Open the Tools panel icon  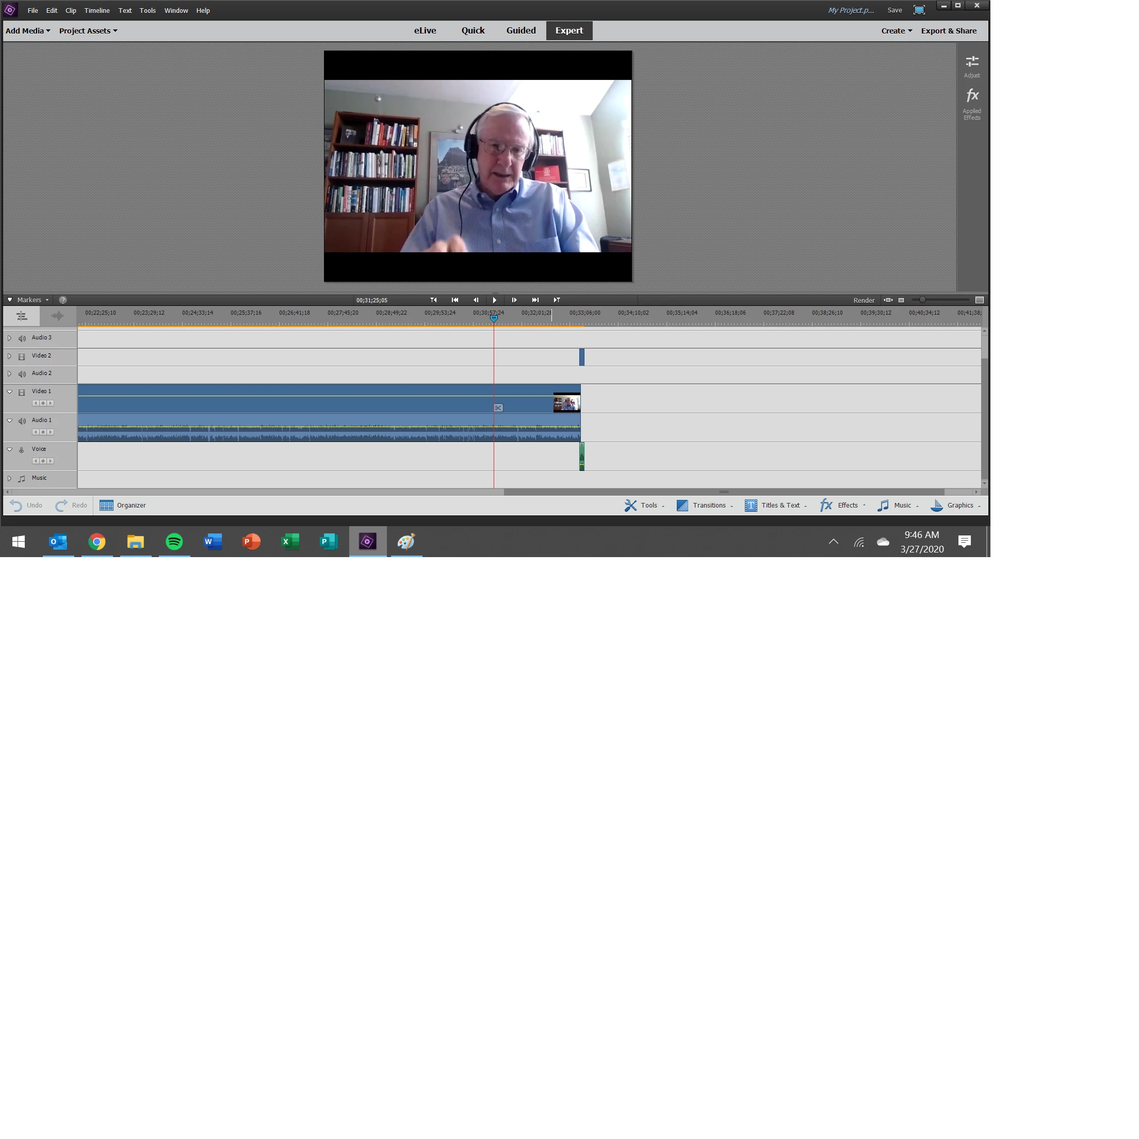(x=630, y=505)
